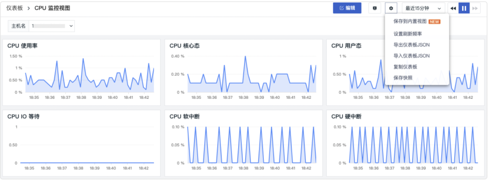Click the TV display mode icon
The height and width of the screenshot is (180, 488).
coord(375,9)
